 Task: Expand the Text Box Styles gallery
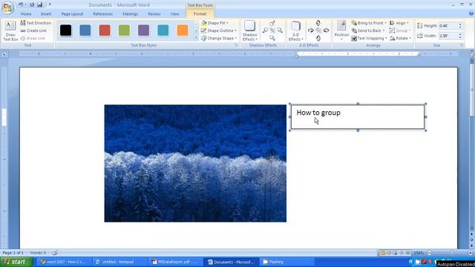pos(196,38)
